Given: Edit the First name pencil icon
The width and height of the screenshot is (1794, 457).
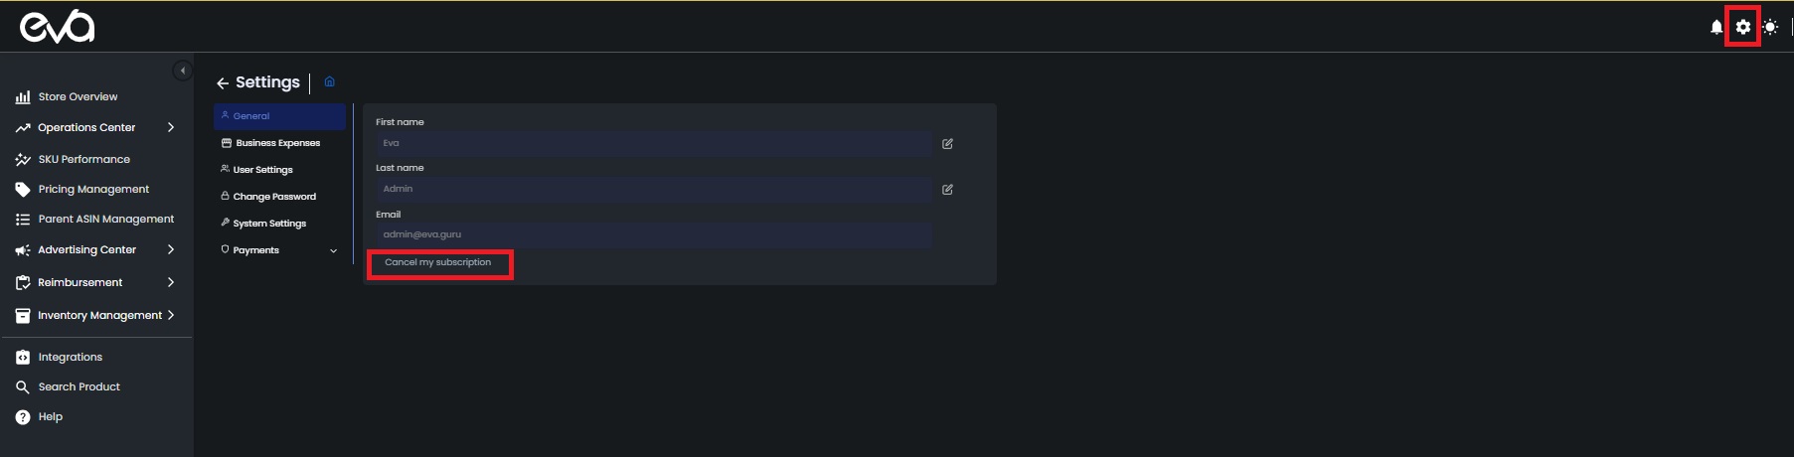Looking at the screenshot, I should [947, 144].
